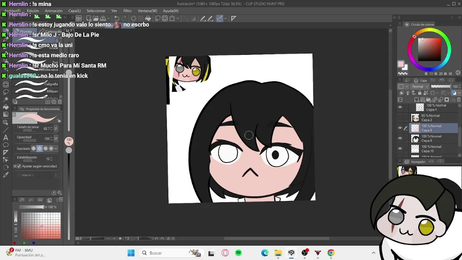The width and height of the screenshot is (462, 260).
Task: Choose the Fill bucket tool in left toolbar
Action: click(6, 107)
